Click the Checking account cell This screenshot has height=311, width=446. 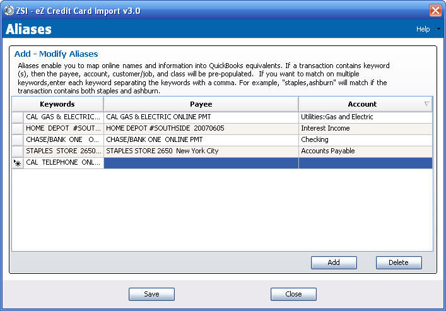point(365,140)
